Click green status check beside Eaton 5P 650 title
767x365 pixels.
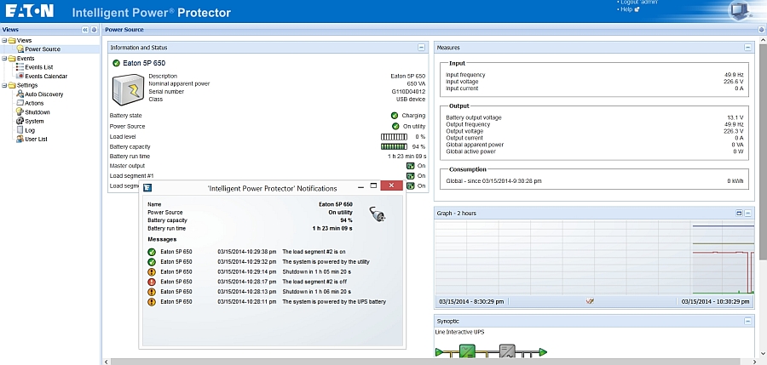116,63
